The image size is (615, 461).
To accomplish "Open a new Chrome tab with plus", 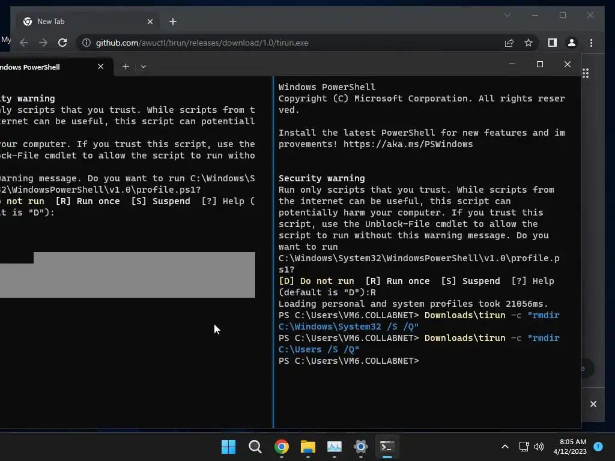I will pyautogui.click(x=173, y=22).
